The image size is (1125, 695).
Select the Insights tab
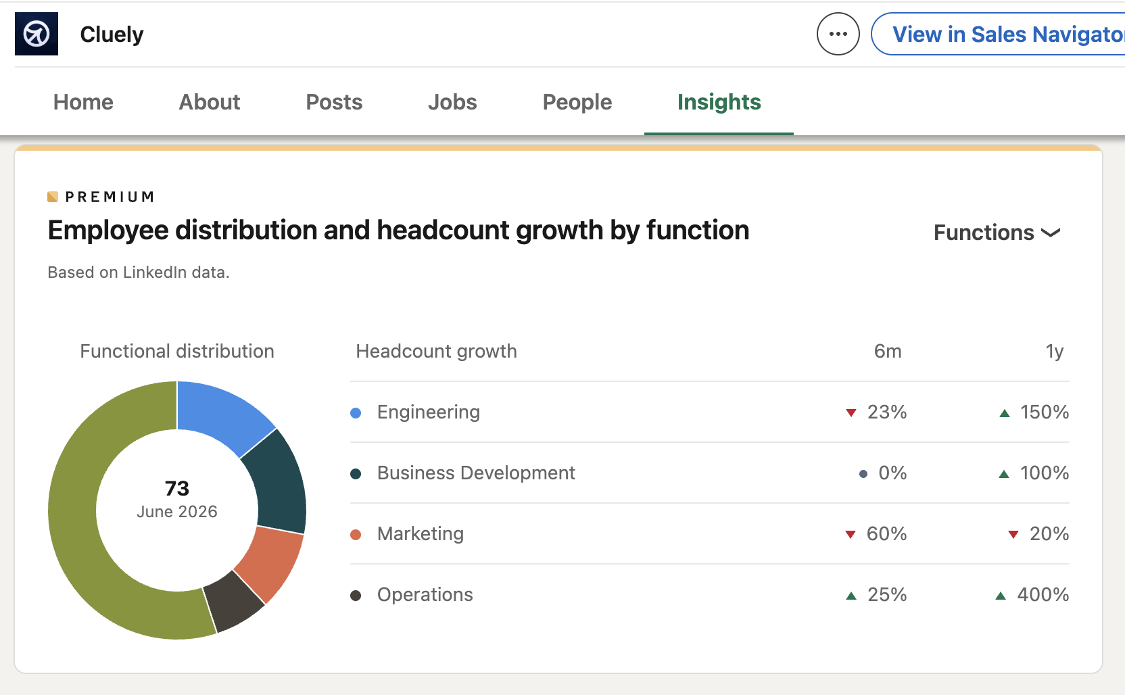click(x=719, y=102)
